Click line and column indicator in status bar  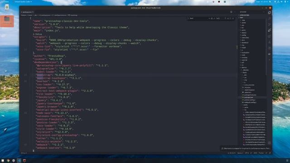click(x=232, y=153)
